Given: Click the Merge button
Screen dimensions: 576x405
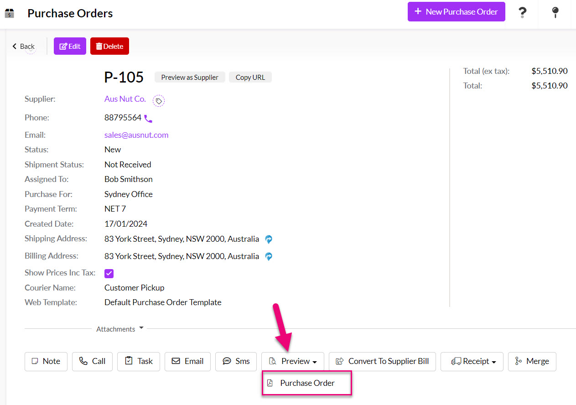Looking at the screenshot, I should click(x=532, y=361).
